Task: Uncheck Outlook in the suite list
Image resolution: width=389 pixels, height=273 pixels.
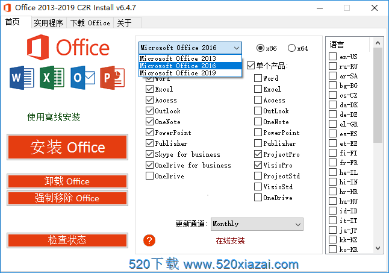Action: pyautogui.click(x=149, y=110)
